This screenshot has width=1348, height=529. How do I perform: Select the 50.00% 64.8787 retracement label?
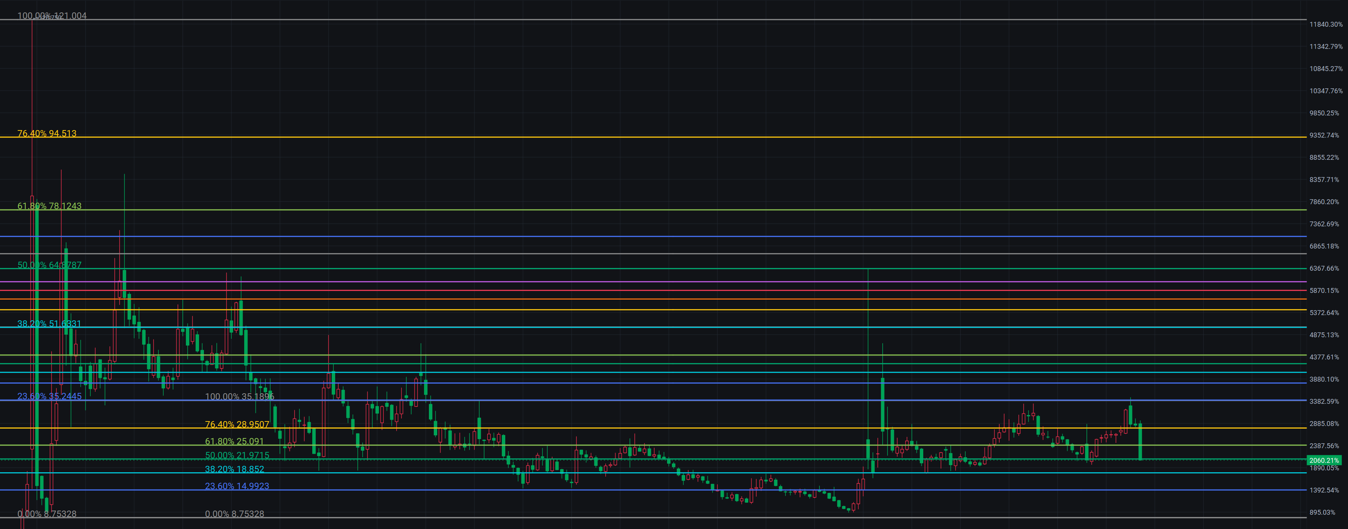tap(49, 265)
